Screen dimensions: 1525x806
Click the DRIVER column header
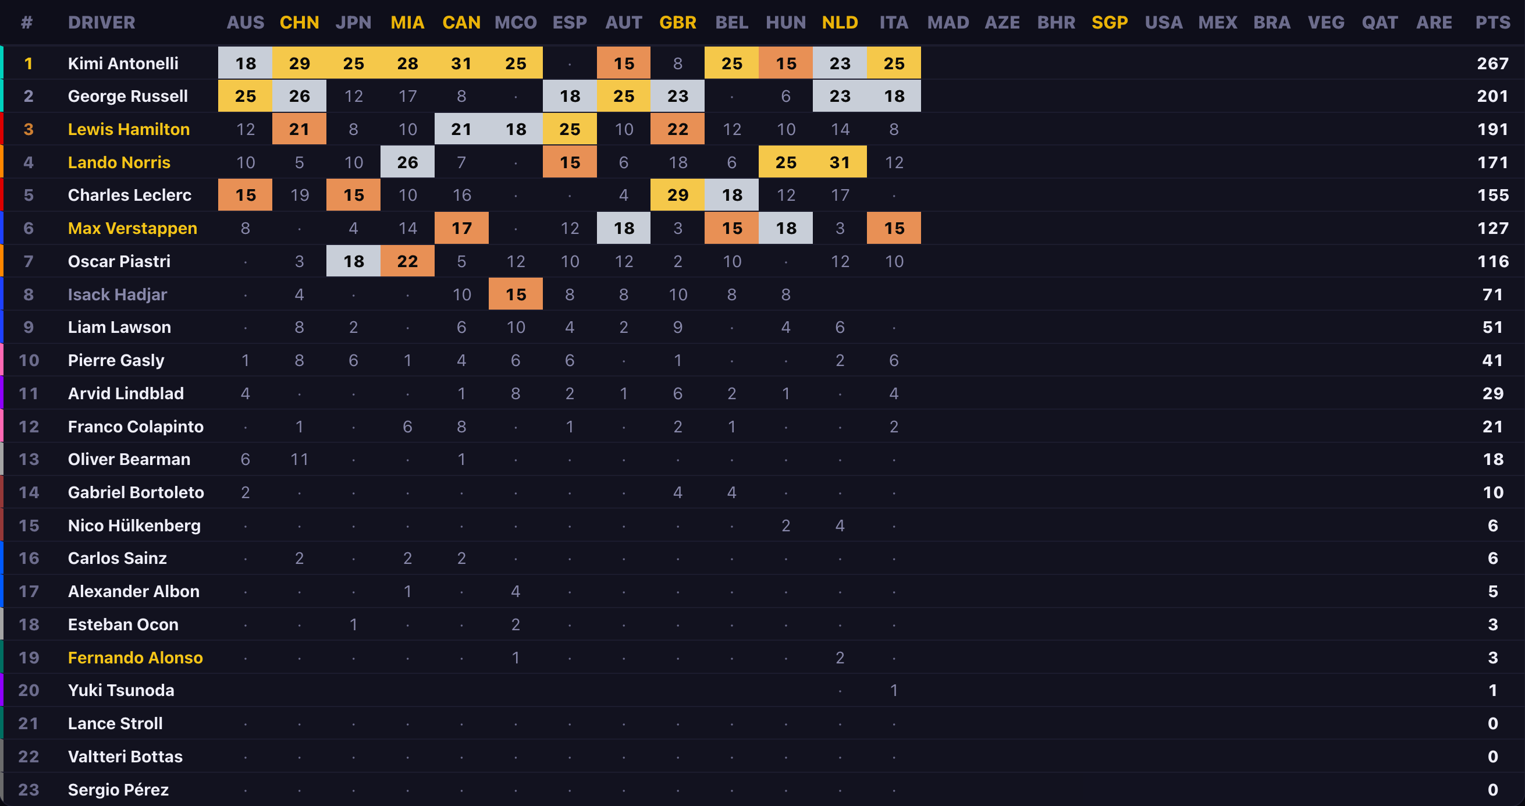click(x=101, y=23)
